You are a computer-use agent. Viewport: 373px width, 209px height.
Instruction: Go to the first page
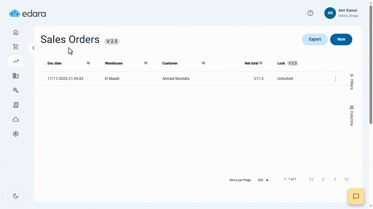[312, 179]
